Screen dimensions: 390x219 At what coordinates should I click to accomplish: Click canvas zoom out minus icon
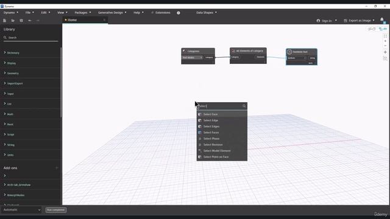point(385,46)
